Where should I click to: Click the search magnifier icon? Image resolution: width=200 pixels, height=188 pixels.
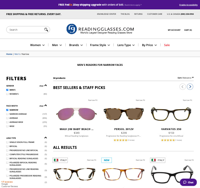point(46,29)
